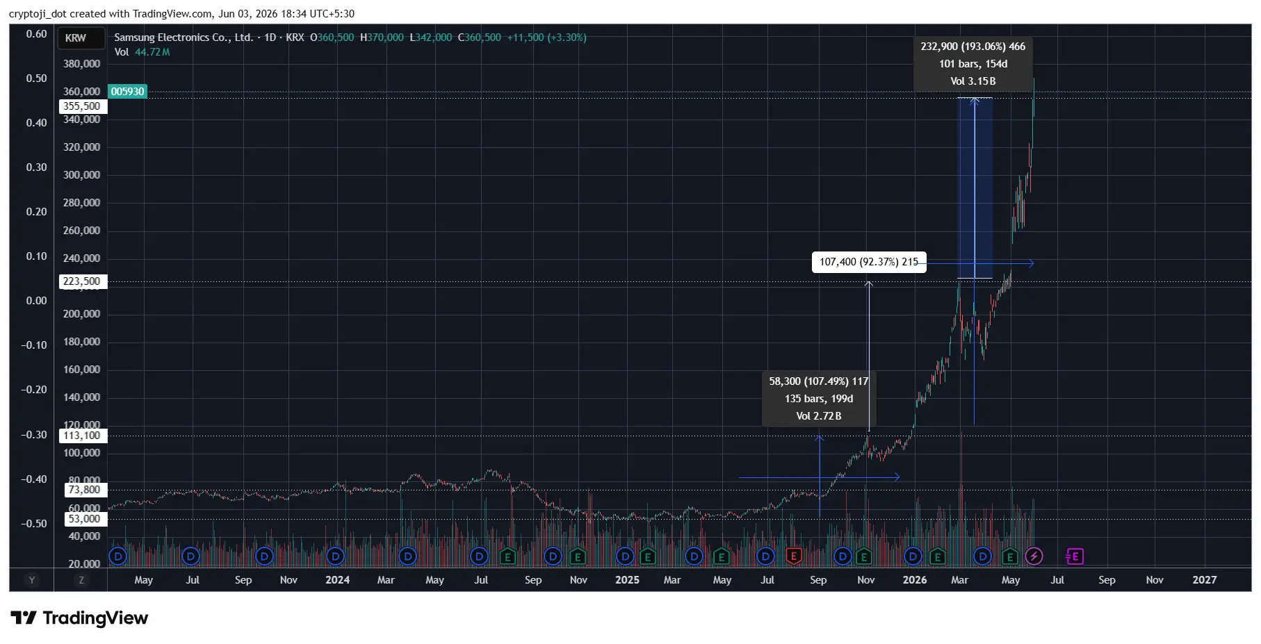Open the dividend marker between Mar and May 2024

408,556
